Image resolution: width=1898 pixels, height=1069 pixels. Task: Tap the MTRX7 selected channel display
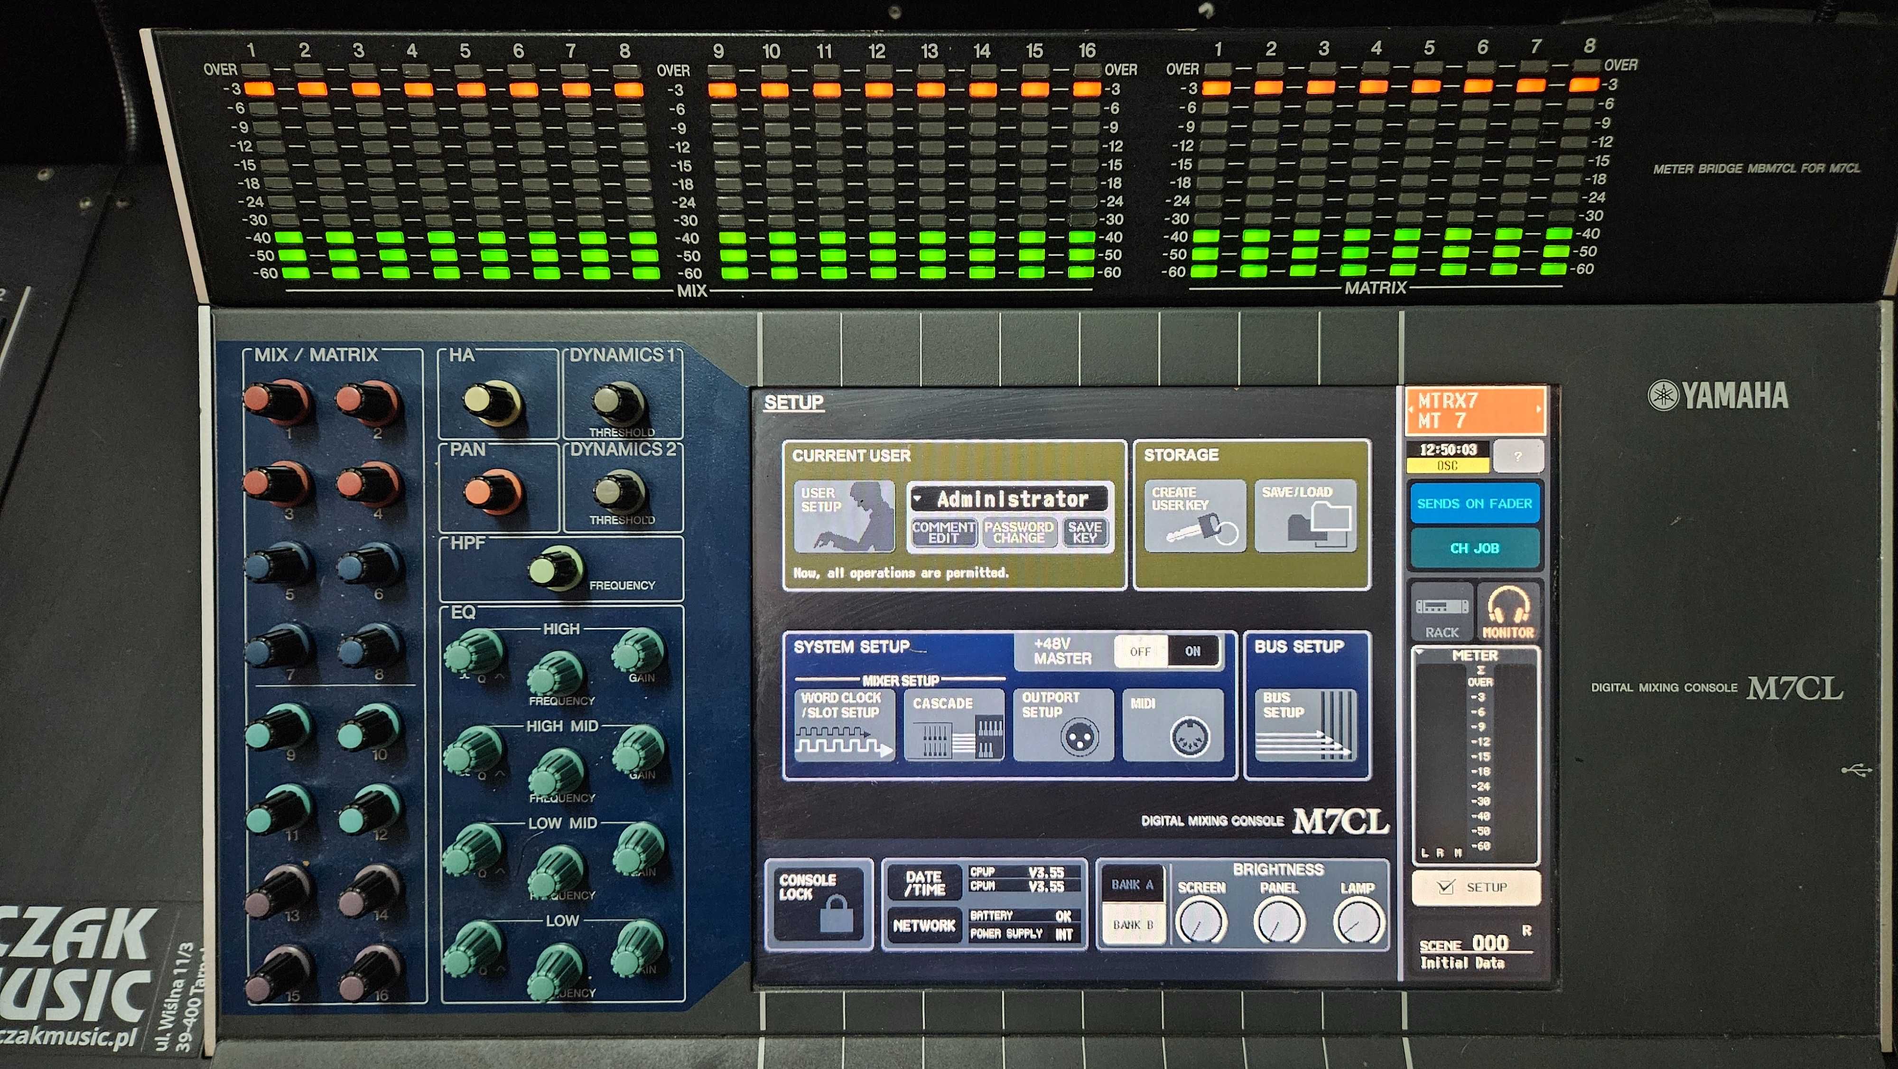1476,411
